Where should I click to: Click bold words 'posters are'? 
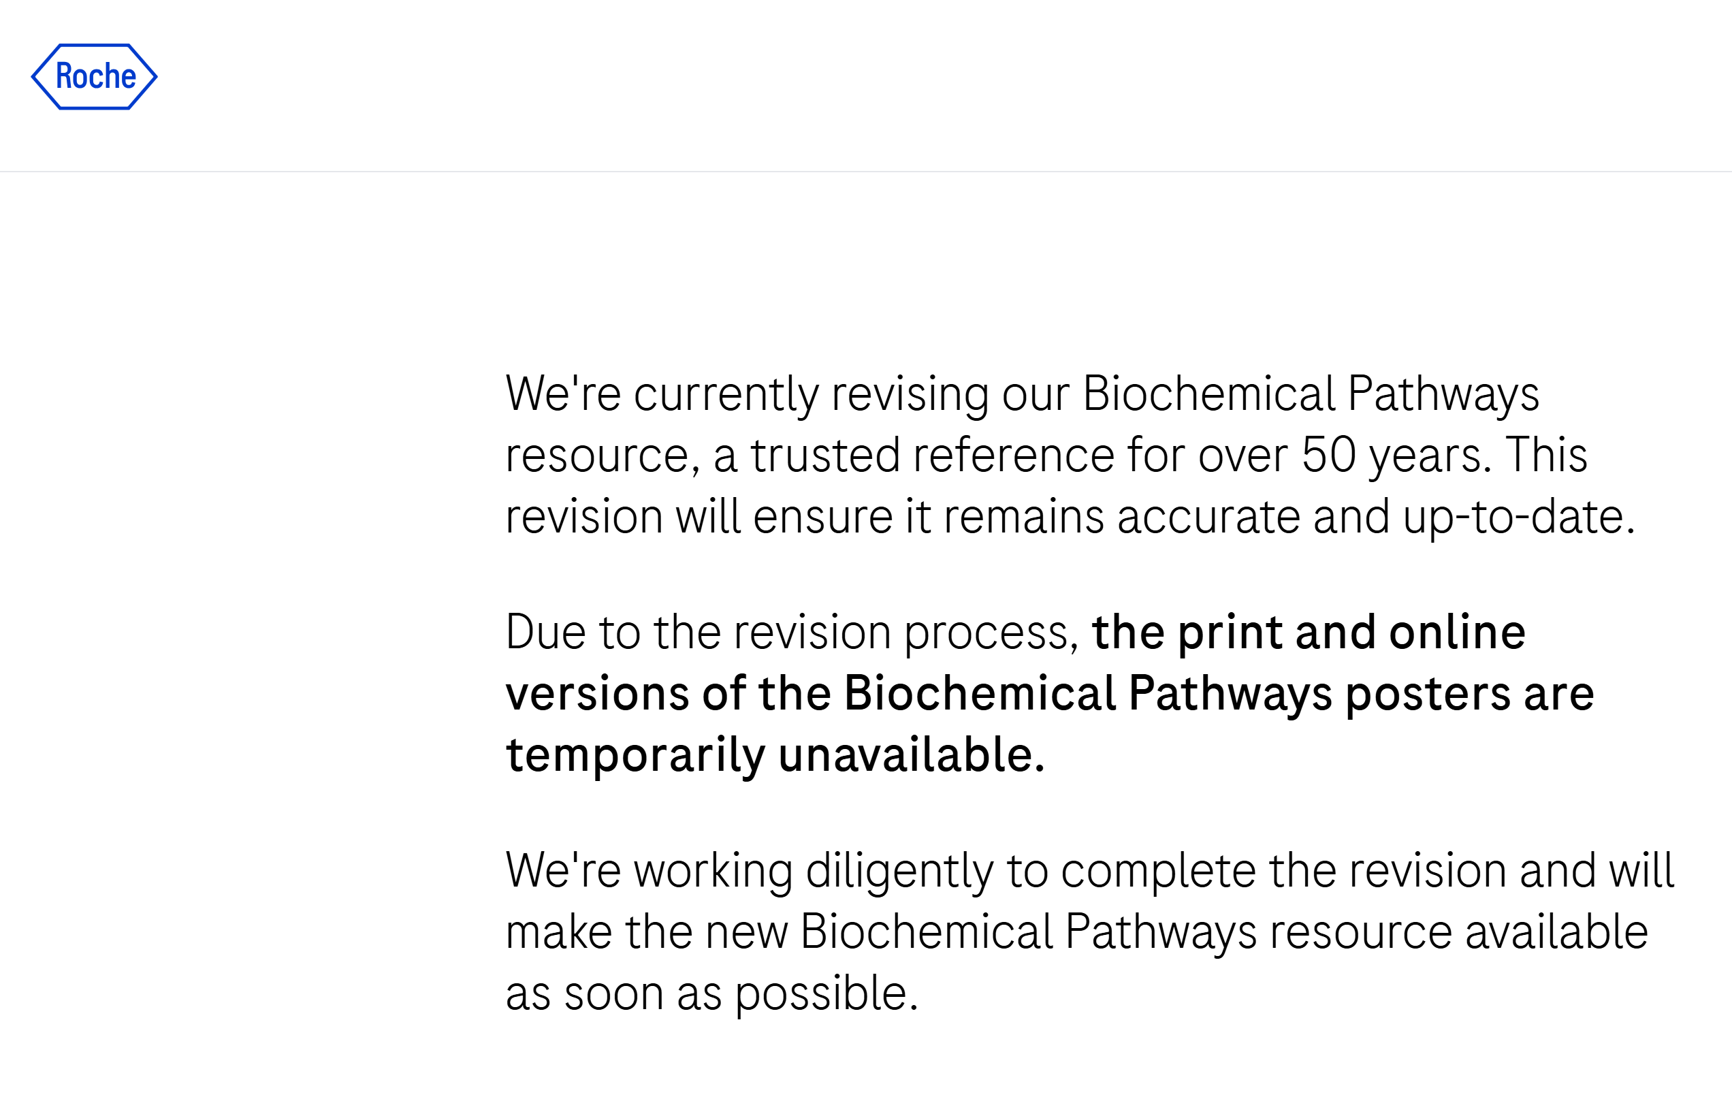[x=1469, y=695]
